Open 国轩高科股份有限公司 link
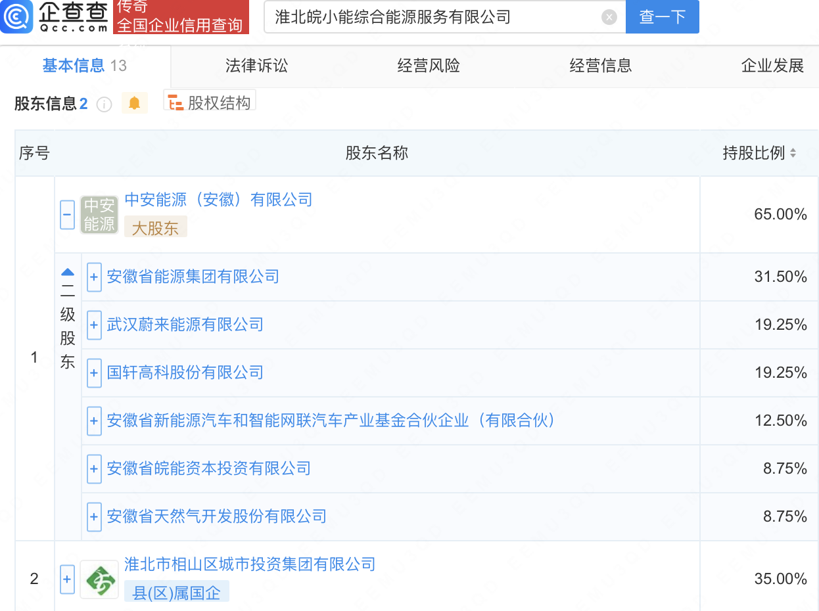Screen dimensions: 819x611 (185, 373)
